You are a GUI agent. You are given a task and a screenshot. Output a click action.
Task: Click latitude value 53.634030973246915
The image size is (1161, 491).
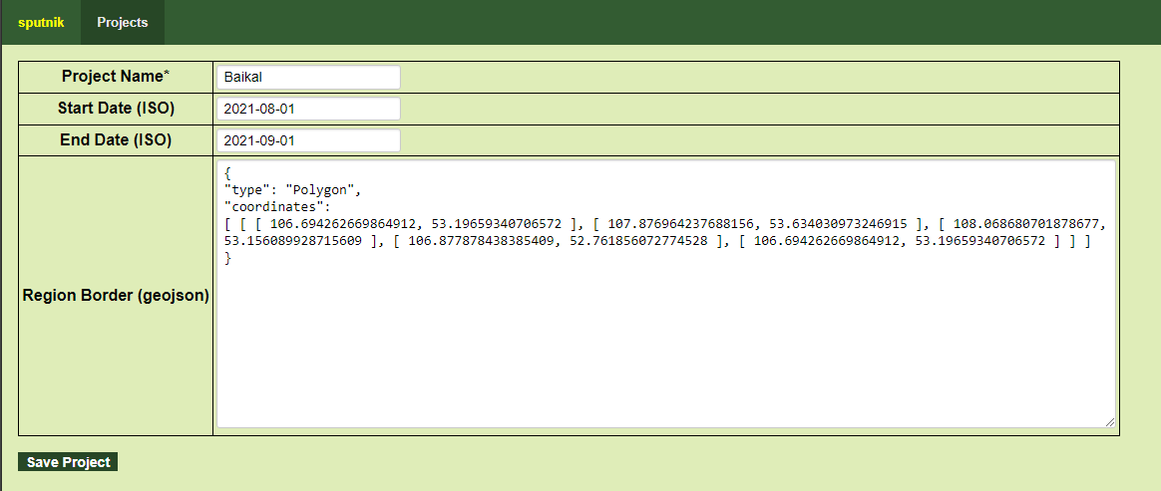[x=838, y=224]
